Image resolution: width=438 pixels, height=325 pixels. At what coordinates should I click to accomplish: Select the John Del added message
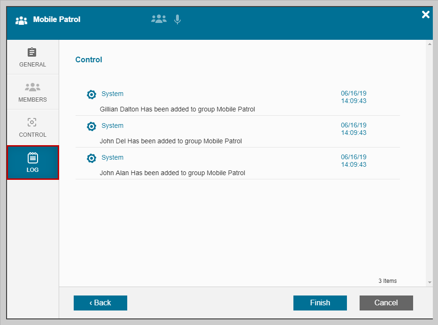[x=171, y=141]
